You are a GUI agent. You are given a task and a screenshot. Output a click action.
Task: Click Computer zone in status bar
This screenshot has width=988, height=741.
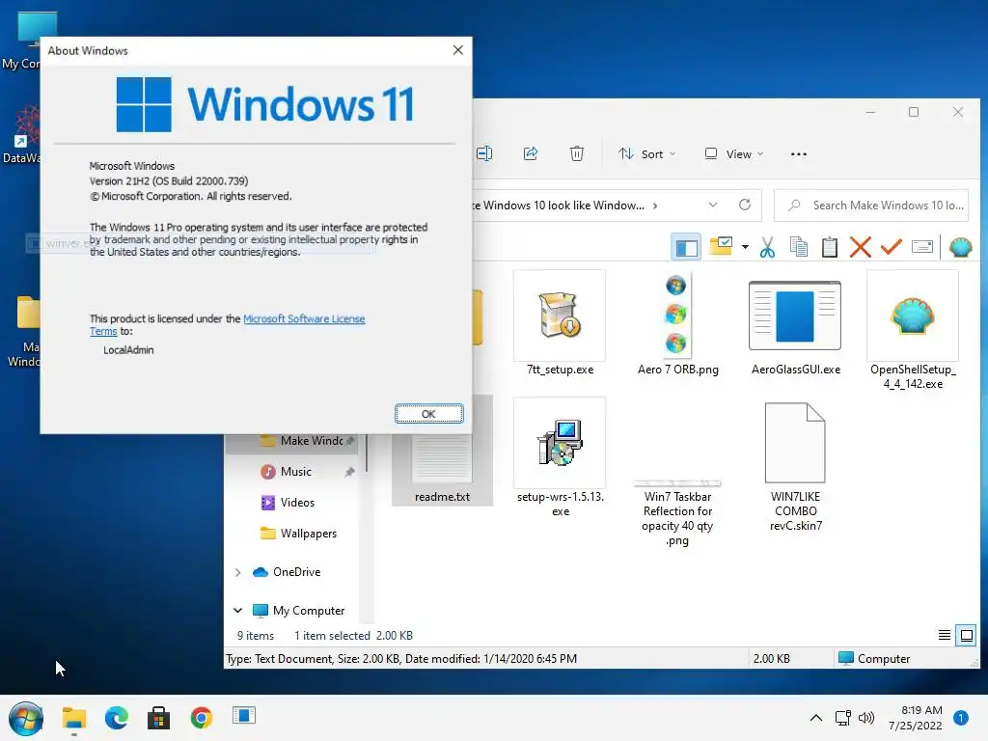(874, 658)
